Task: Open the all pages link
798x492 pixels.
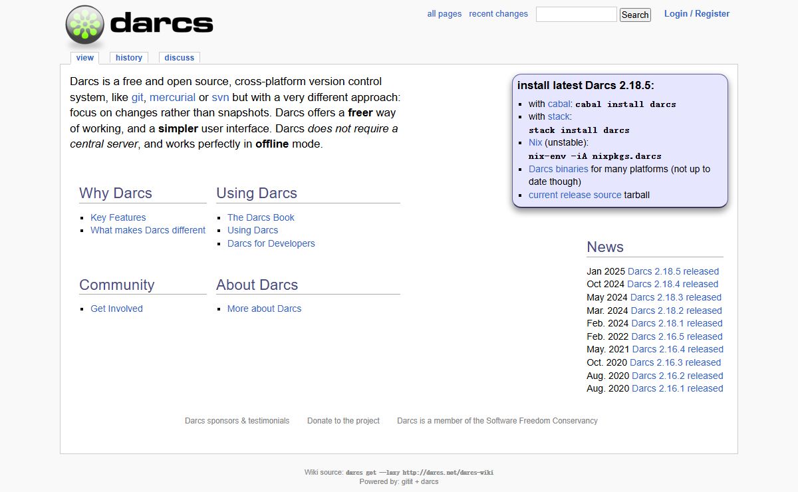Action: point(444,14)
